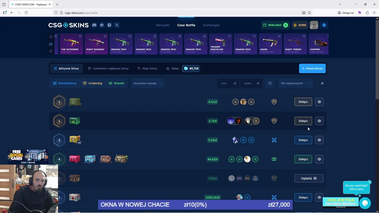379x213 pixels.
Task: Join the 5.04zł battle with Dołącz
Action: click(303, 140)
